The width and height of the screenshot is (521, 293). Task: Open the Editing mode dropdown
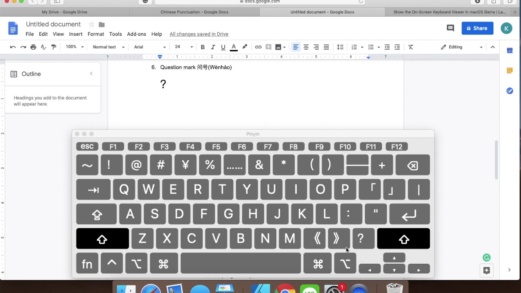462,47
